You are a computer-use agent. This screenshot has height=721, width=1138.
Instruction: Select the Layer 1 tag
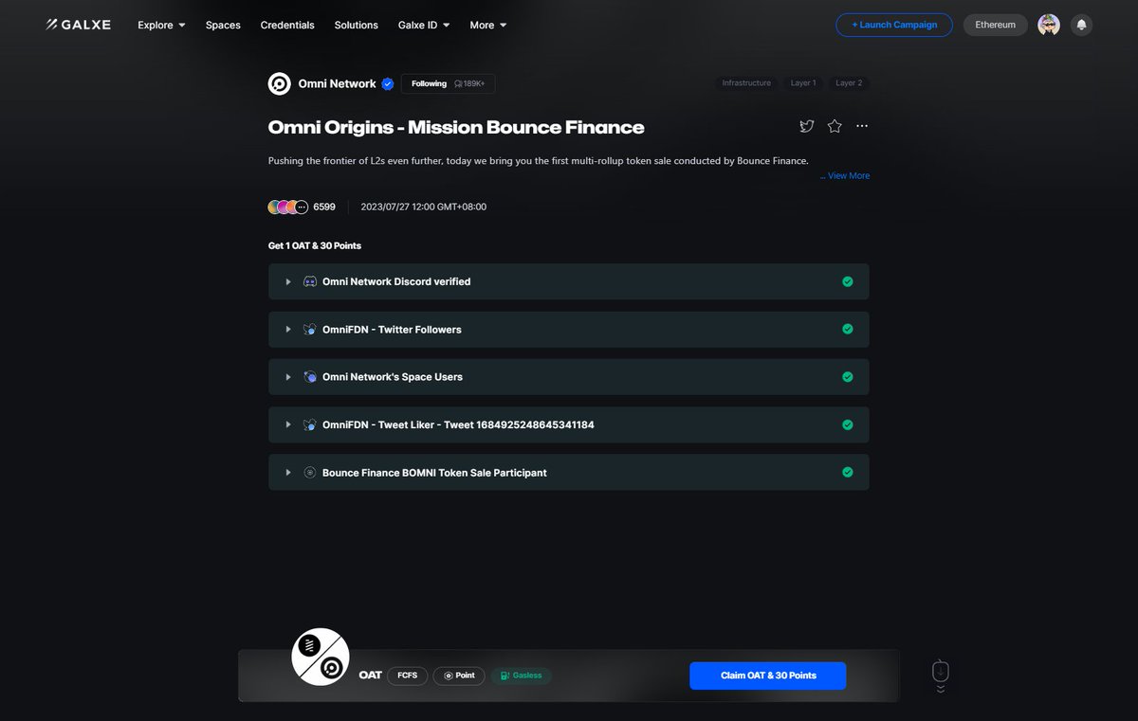803,83
